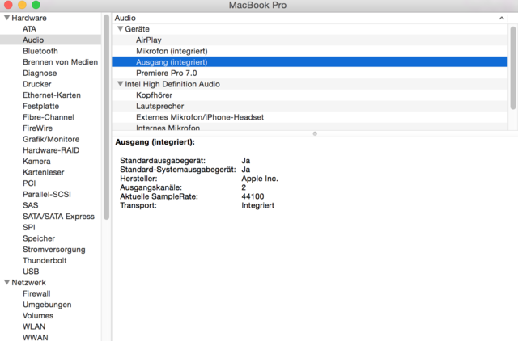Click the sidebar vertical scrollbar

coord(106,117)
